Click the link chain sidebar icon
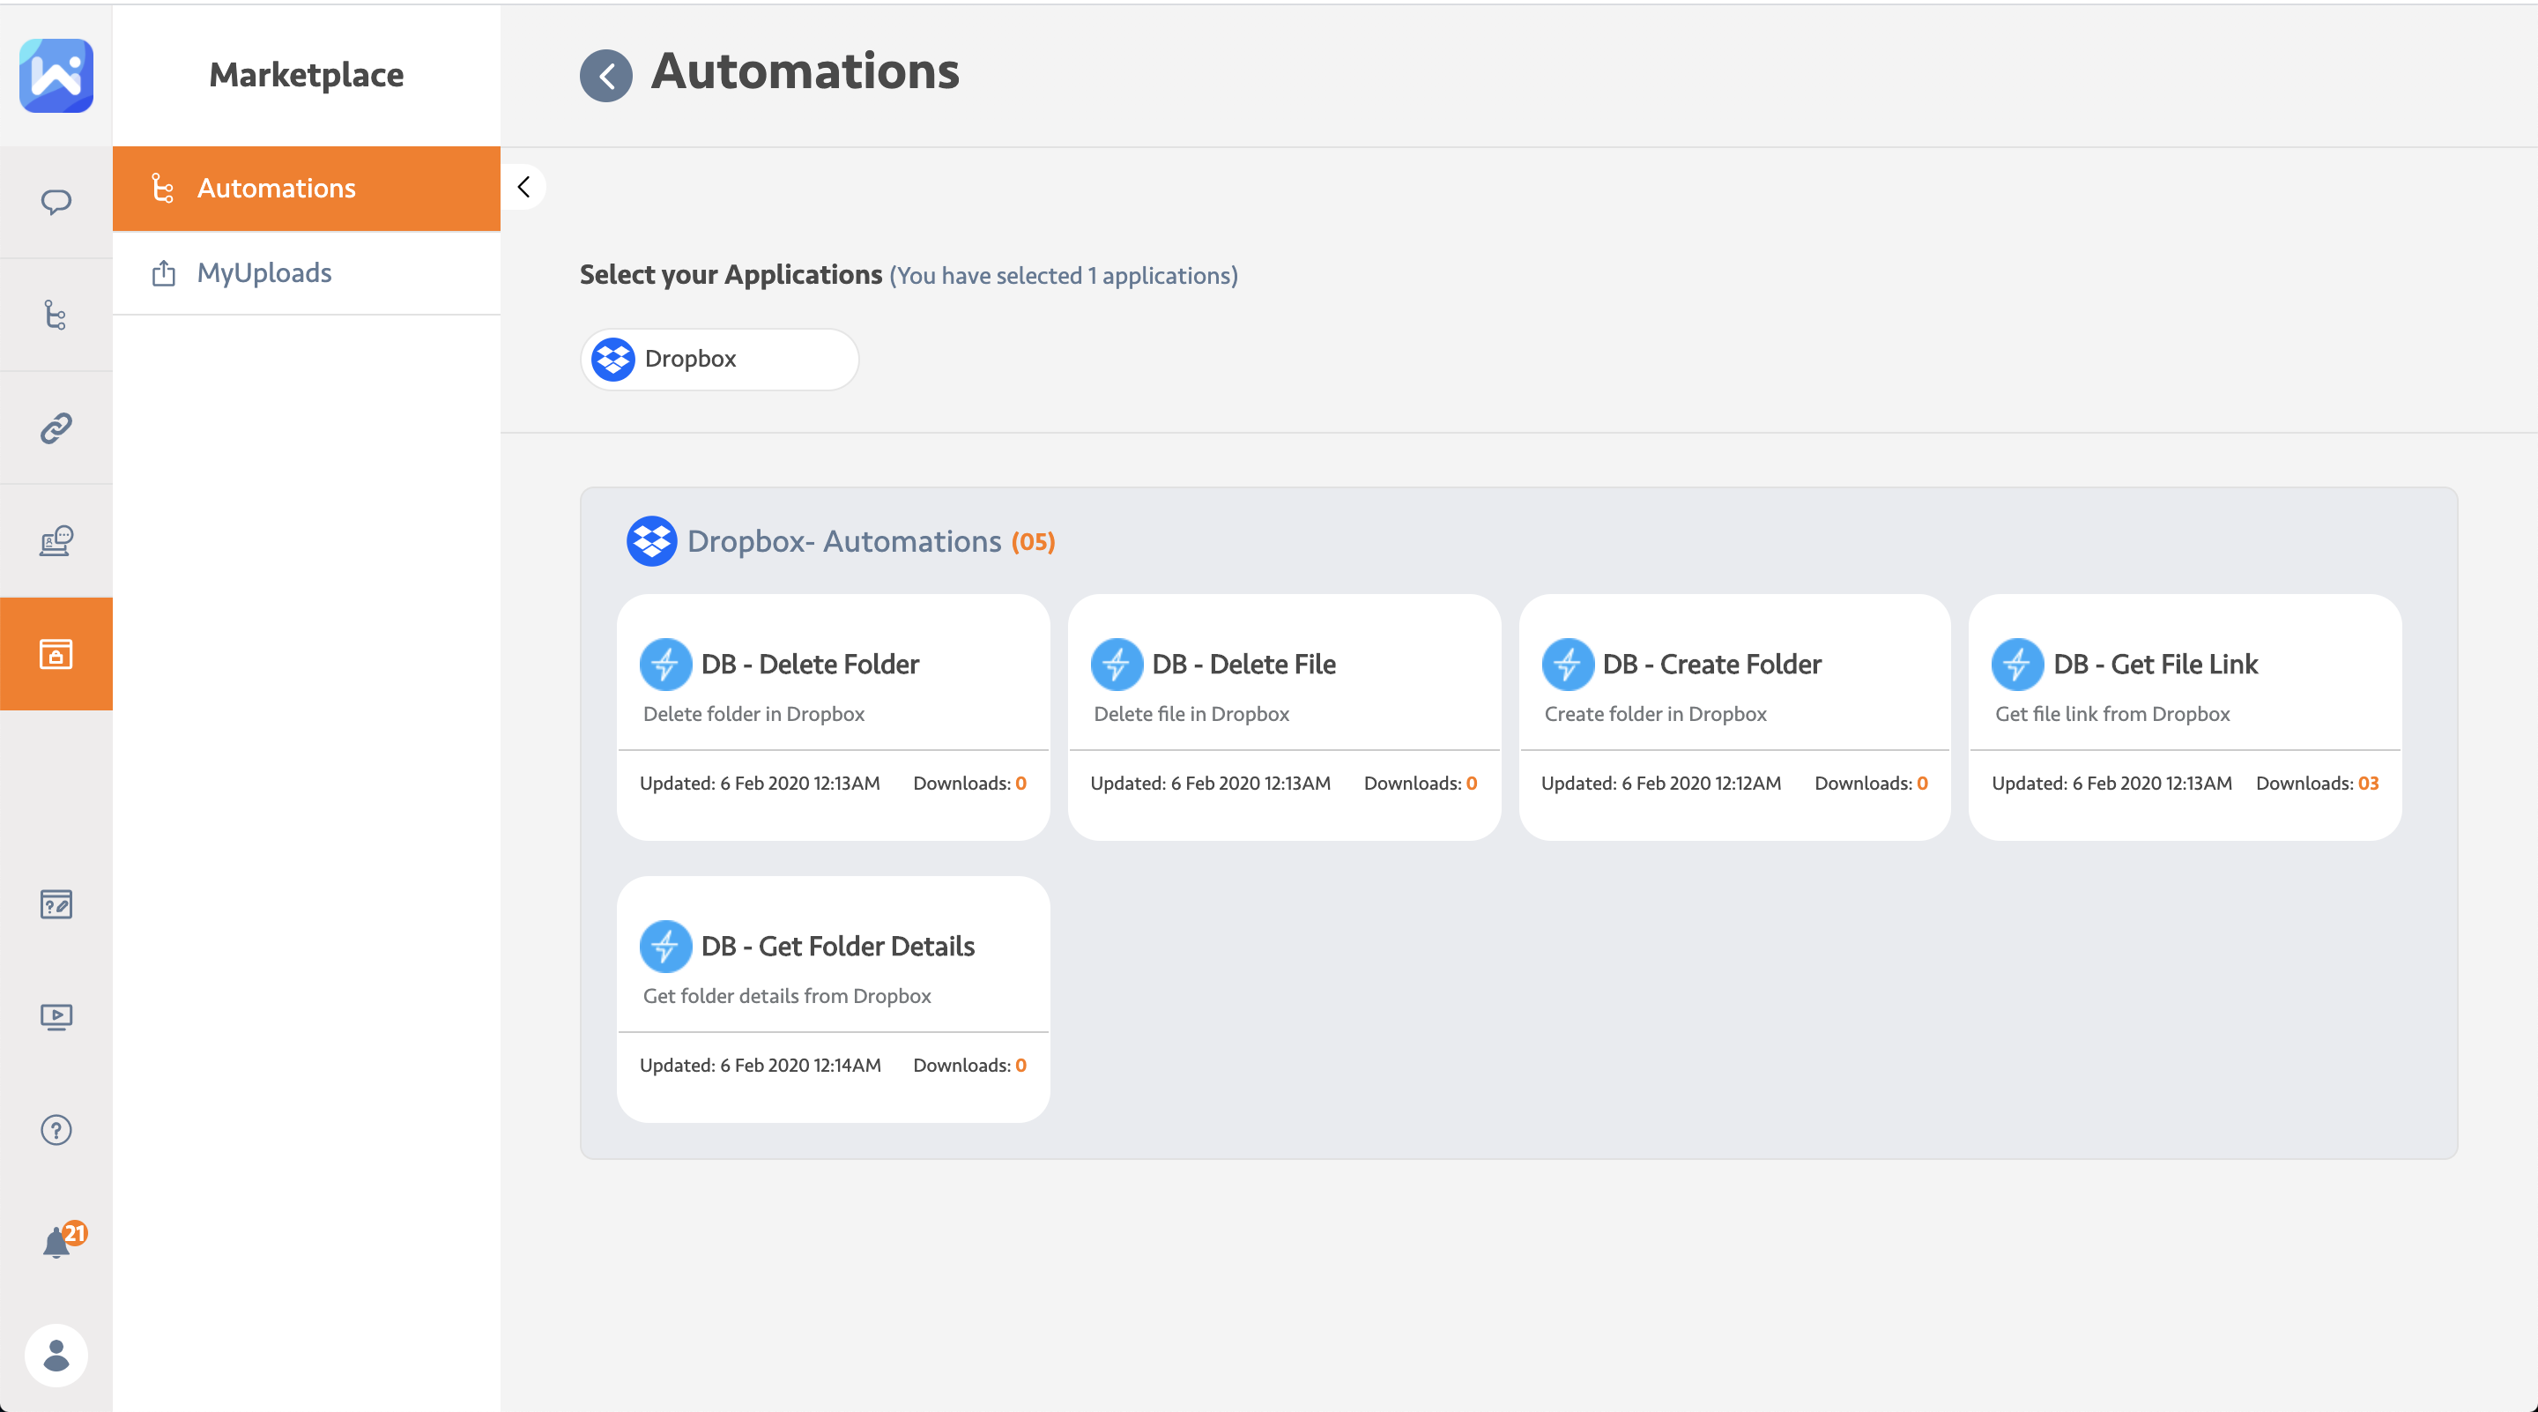 (x=56, y=427)
